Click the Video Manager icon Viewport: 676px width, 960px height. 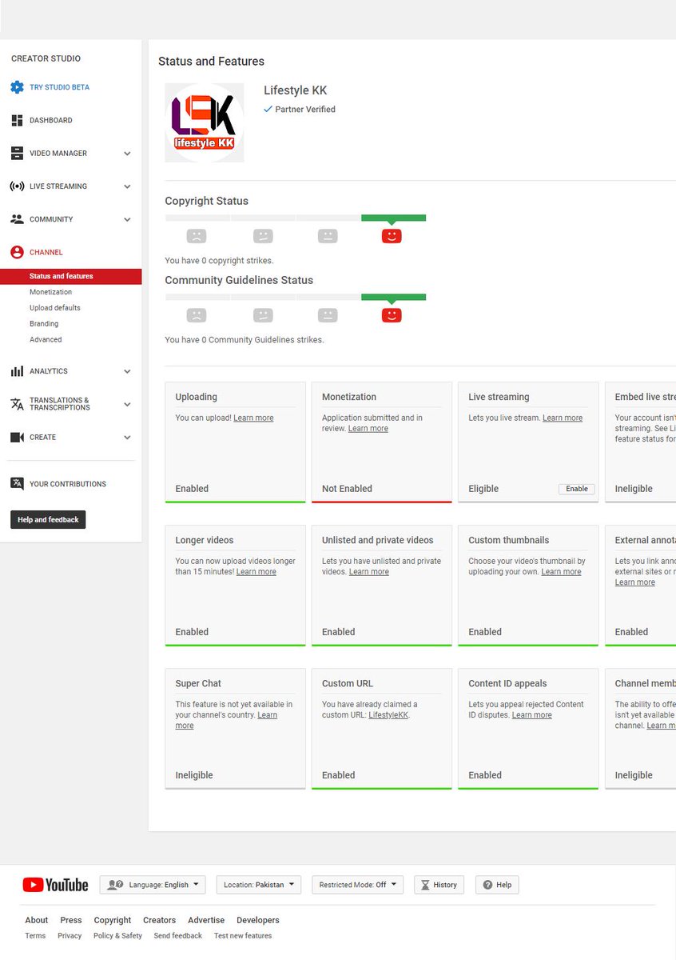17,153
